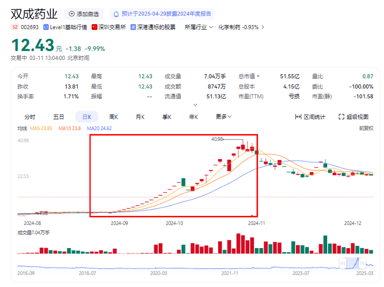
Task: Open 超级视图 fullscreen view
Action: [x=353, y=117]
